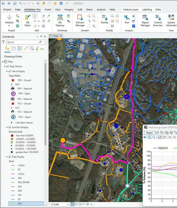Viewport: 177px width, 208px height.
Task: Click zoom in magnifier in Tank Group Graph
Action: pos(149,137)
